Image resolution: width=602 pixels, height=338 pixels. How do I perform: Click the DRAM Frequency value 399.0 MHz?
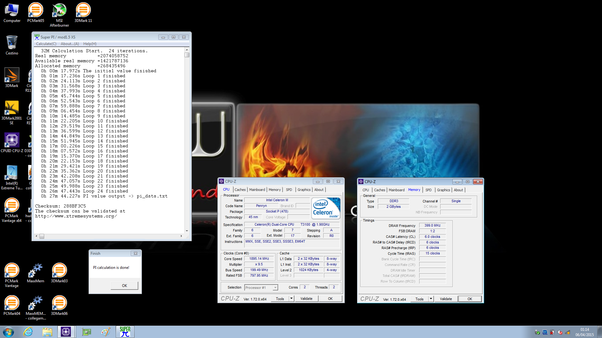tap(432, 225)
